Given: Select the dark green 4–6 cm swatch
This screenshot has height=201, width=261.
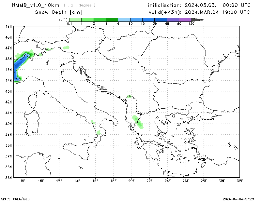Looking at the screenshot, I should click(112, 20).
